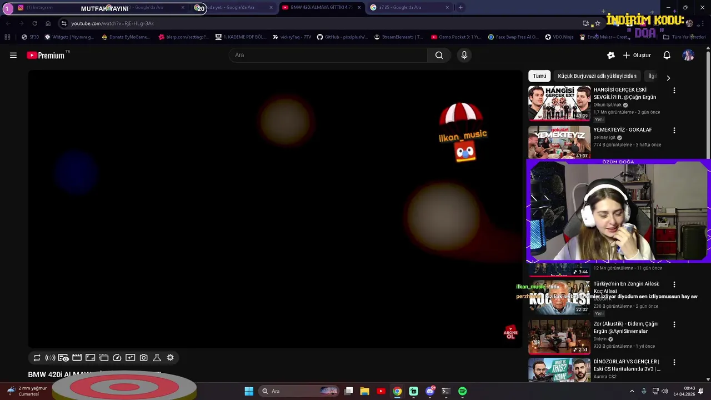Open the weather widget '2 mm yağmur'
The width and height of the screenshot is (711, 400).
point(26,391)
